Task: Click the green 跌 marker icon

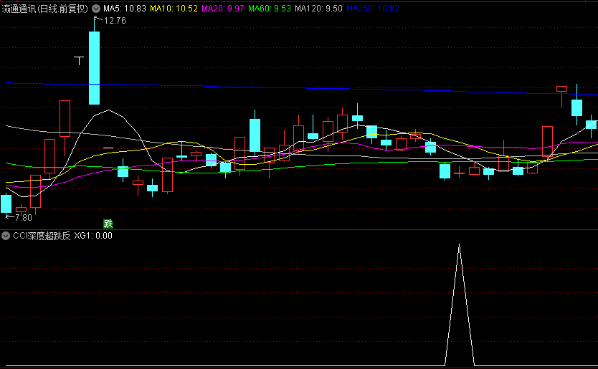Action: tap(108, 224)
